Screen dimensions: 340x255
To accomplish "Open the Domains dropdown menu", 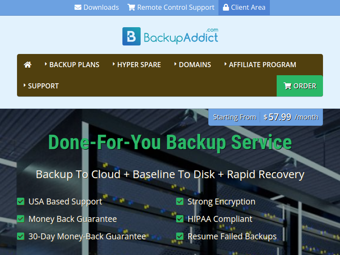I will tap(195, 65).
